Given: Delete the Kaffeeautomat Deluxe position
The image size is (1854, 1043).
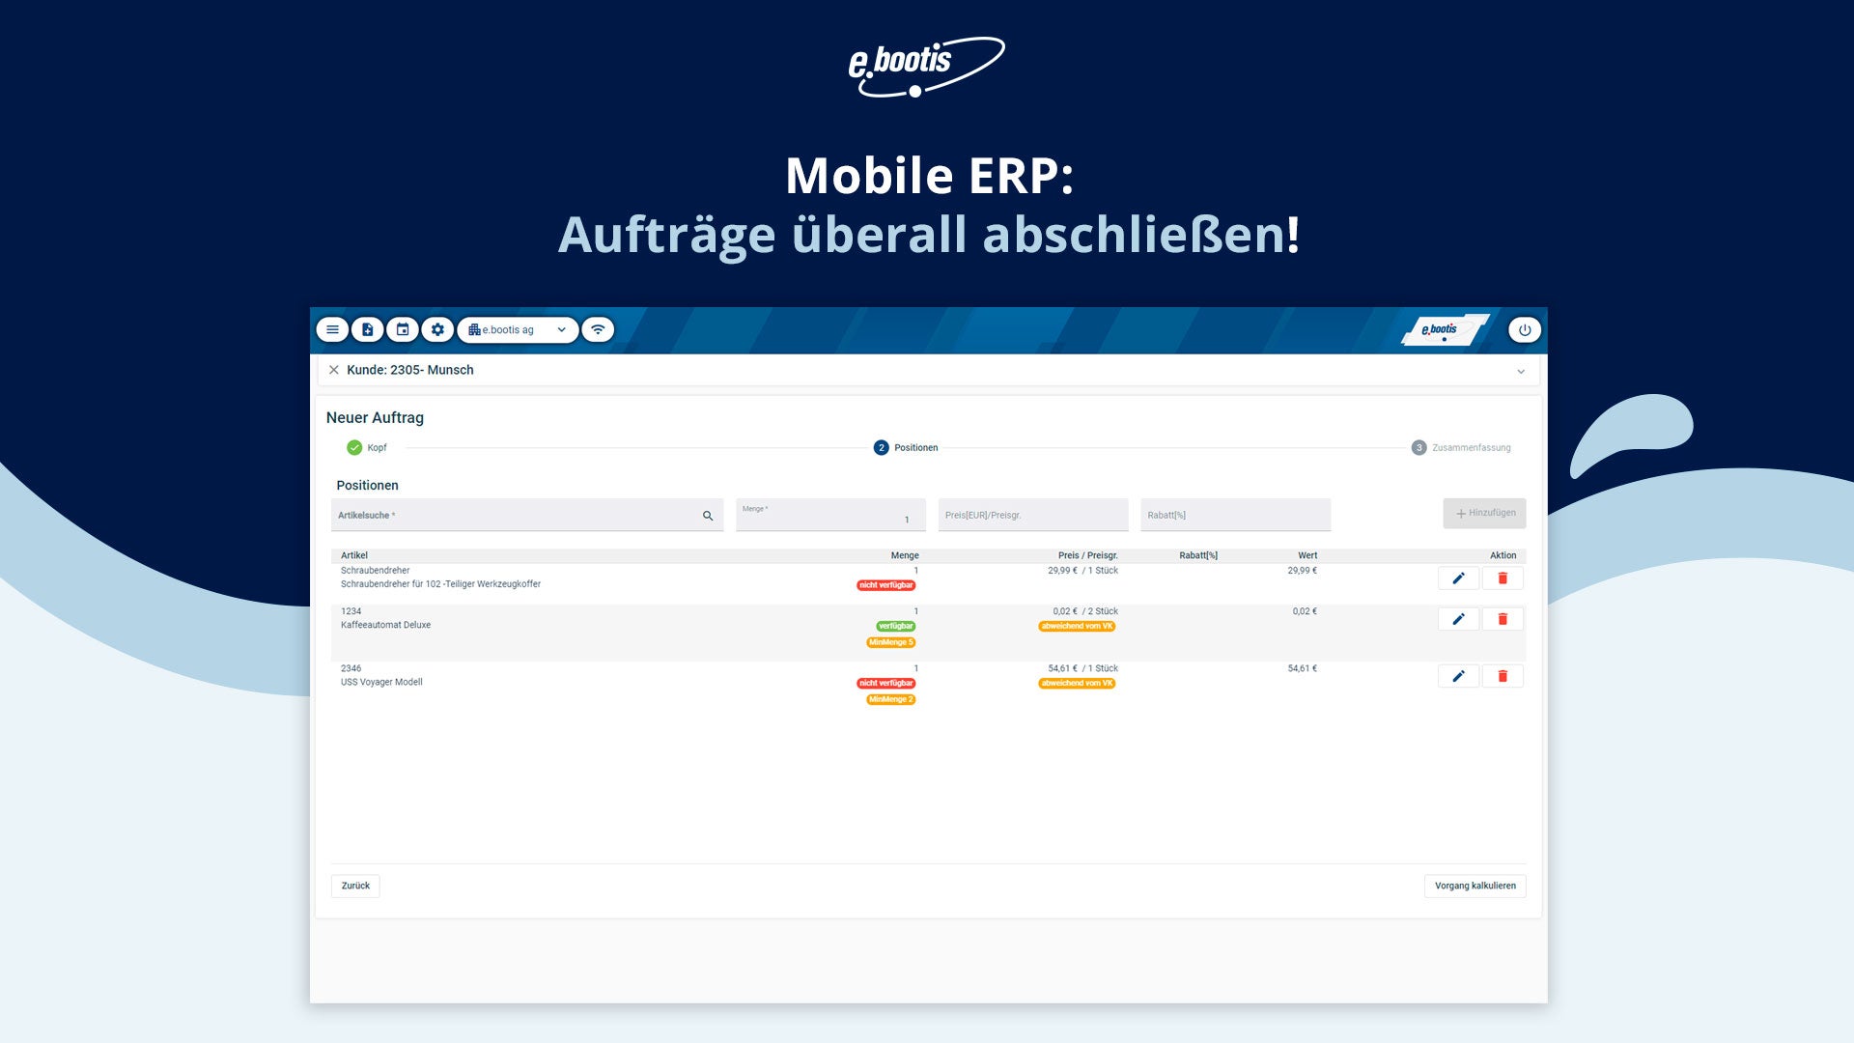Looking at the screenshot, I should click(1503, 619).
